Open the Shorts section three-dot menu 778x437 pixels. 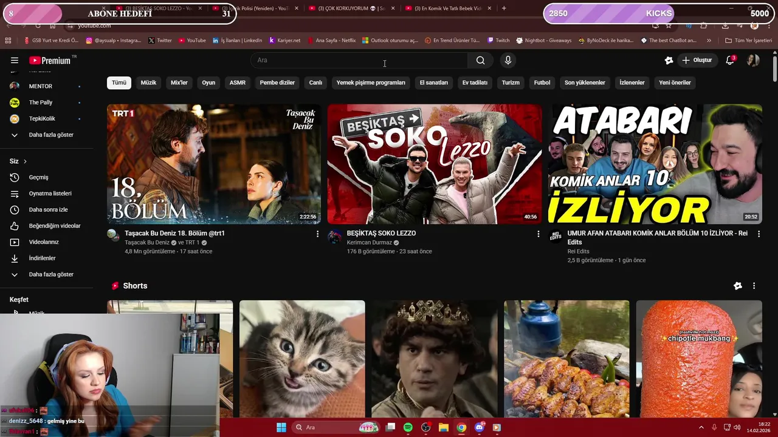tap(754, 286)
